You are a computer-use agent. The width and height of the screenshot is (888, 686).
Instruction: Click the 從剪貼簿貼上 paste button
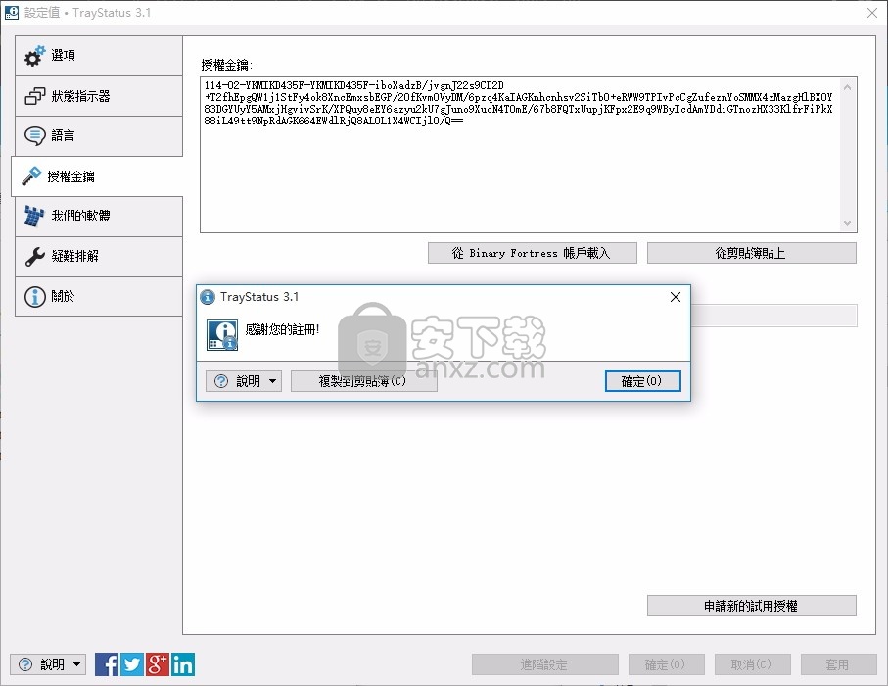(751, 253)
